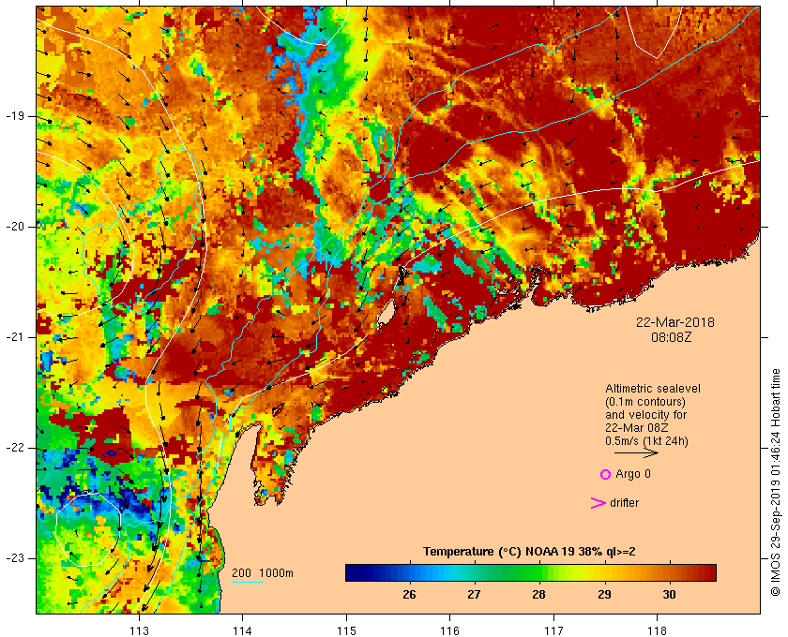Click the vertical IMOS copyright timestamp text
Image resolution: width=788 pixels, height=637 pixels.
776,482
